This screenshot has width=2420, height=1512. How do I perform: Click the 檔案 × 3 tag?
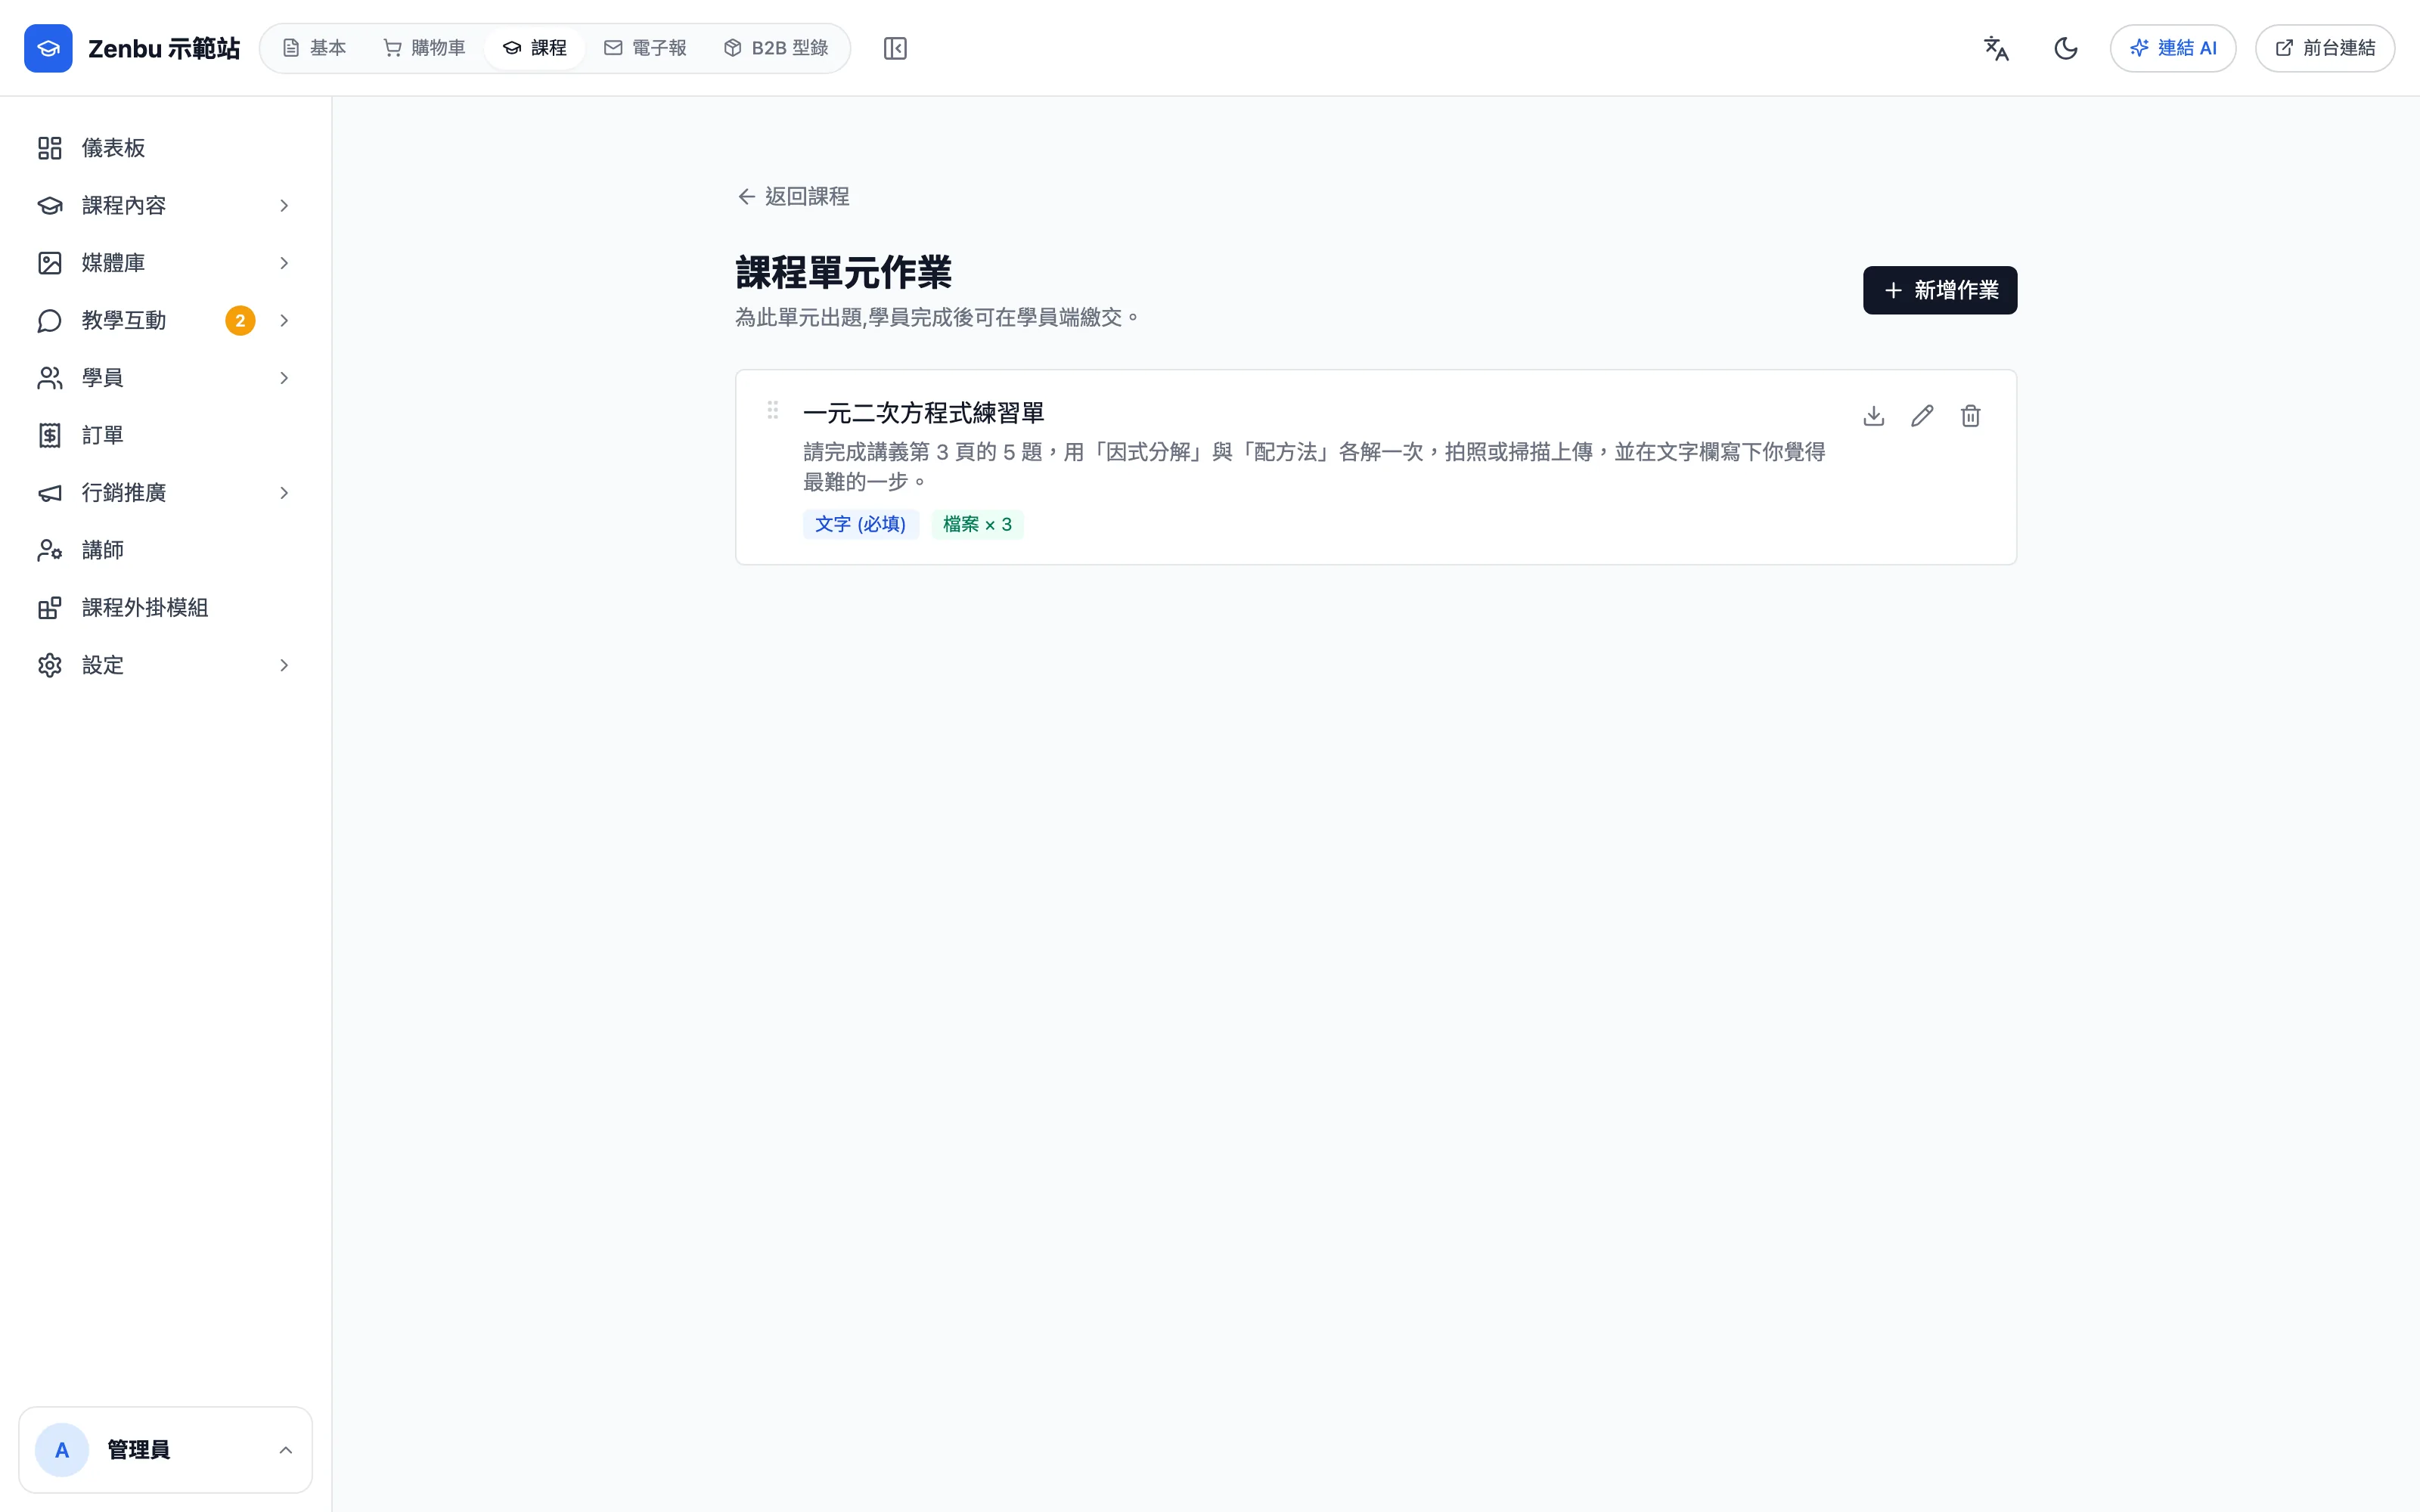977,524
